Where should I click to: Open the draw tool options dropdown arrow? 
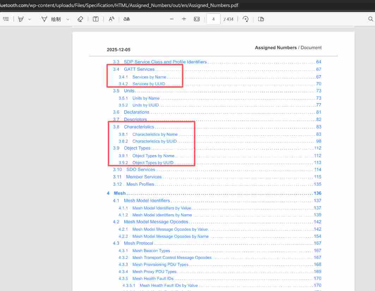68,19
